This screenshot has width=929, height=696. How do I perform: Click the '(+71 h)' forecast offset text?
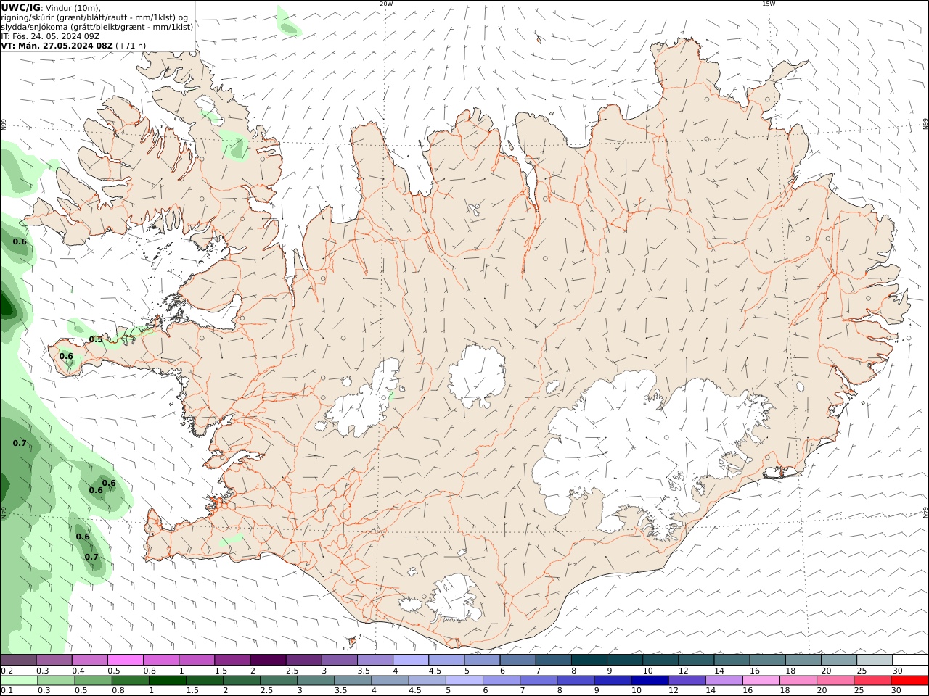pos(131,45)
